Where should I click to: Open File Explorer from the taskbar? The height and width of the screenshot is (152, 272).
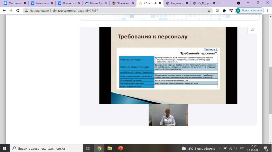[109, 148]
